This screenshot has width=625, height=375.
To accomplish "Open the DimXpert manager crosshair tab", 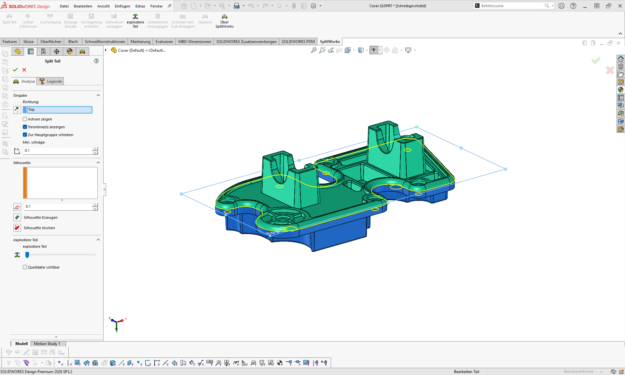I will click(x=57, y=51).
